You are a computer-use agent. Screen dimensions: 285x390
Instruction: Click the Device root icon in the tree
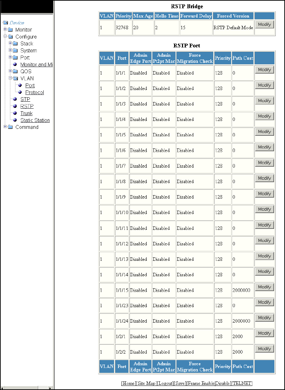click(x=5, y=23)
